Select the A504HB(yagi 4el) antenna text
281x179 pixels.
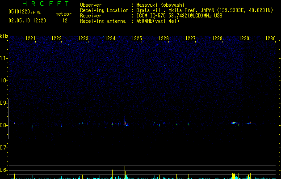coord(158,21)
